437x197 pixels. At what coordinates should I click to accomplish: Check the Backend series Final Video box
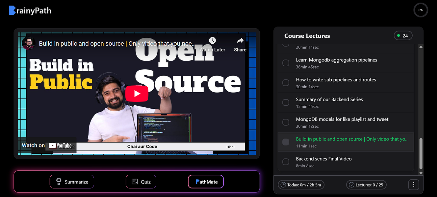click(x=286, y=162)
